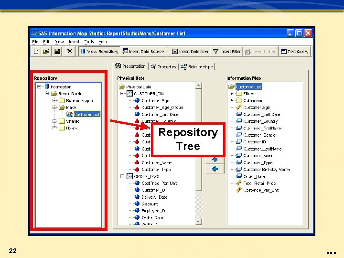The width and height of the screenshot is (344, 258).
Task: Collapse the ORDER_FACT table node
Action: coord(122,176)
